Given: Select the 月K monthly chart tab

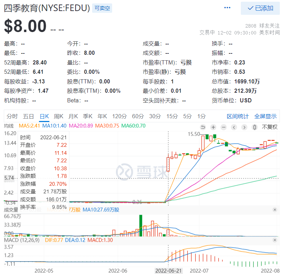Looking at the screenshot, I should 73,116.
